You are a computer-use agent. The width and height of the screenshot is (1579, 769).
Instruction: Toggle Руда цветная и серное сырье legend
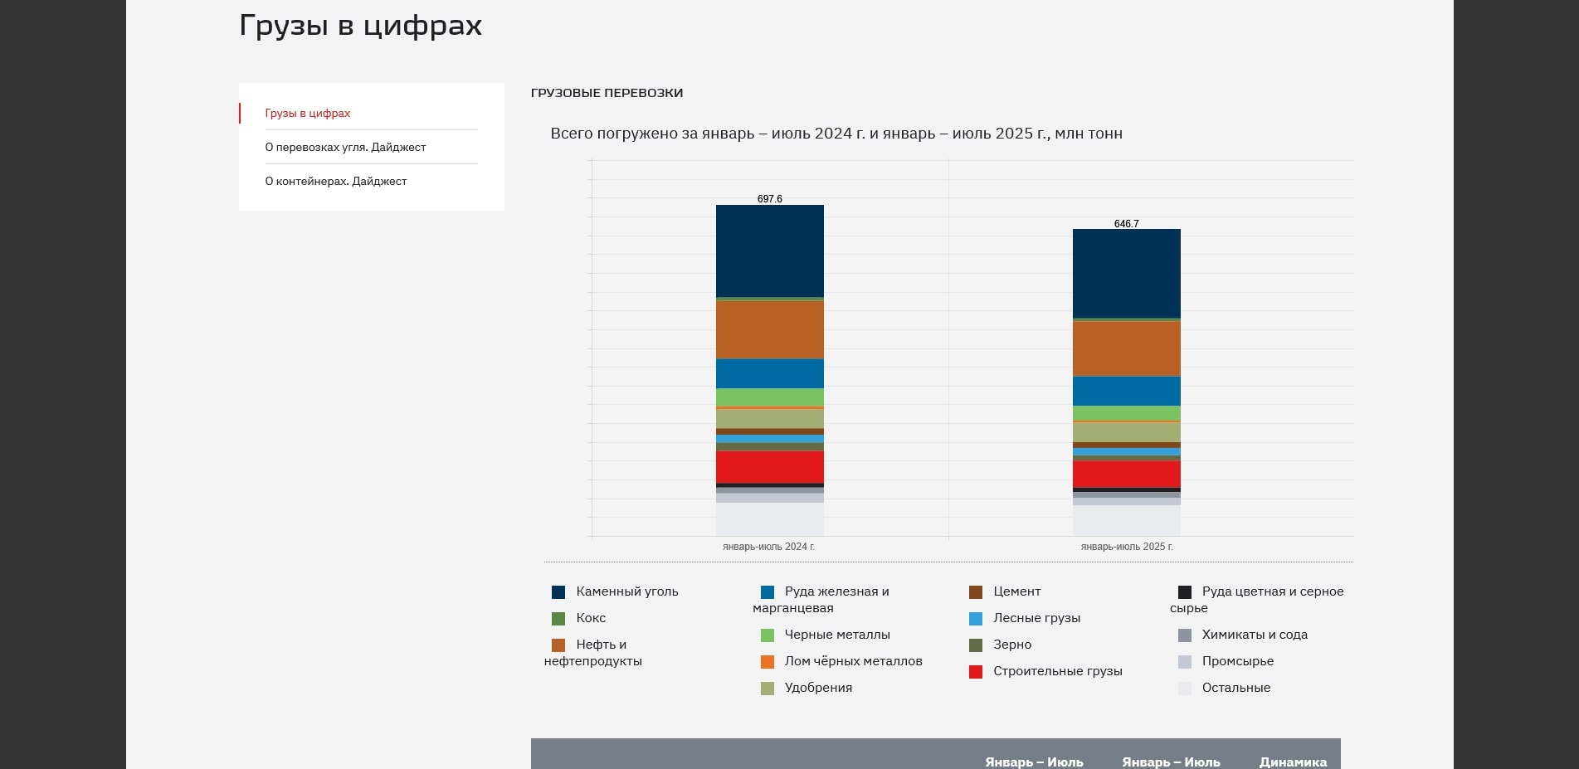click(x=1185, y=592)
